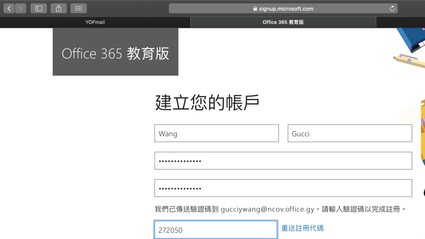Go back to the previous page
425x239 pixels.
point(9,8)
